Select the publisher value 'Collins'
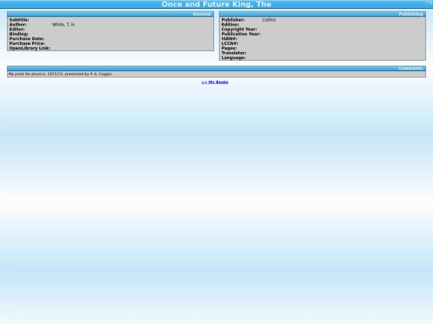The height and width of the screenshot is (324, 433). pyautogui.click(x=269, y=20)
